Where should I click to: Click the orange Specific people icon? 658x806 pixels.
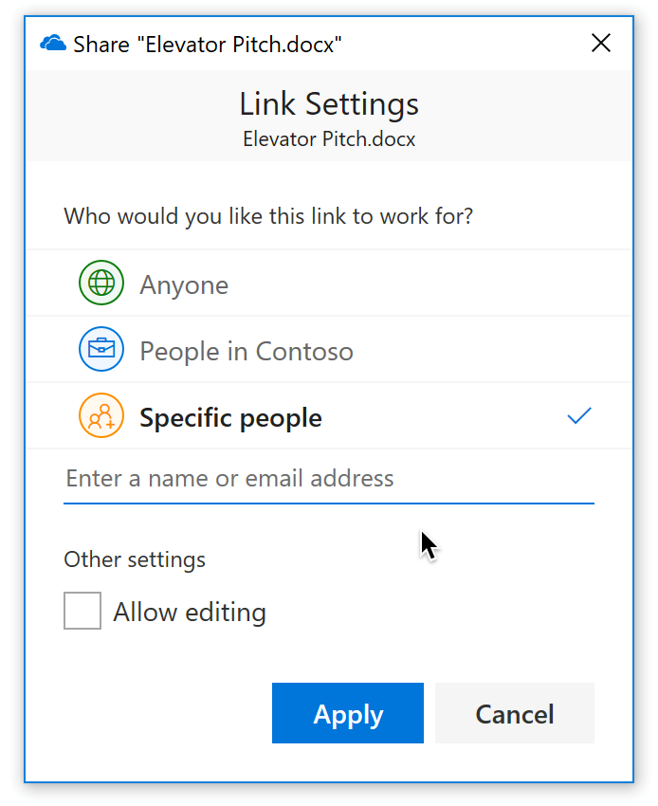pos(101,416)
